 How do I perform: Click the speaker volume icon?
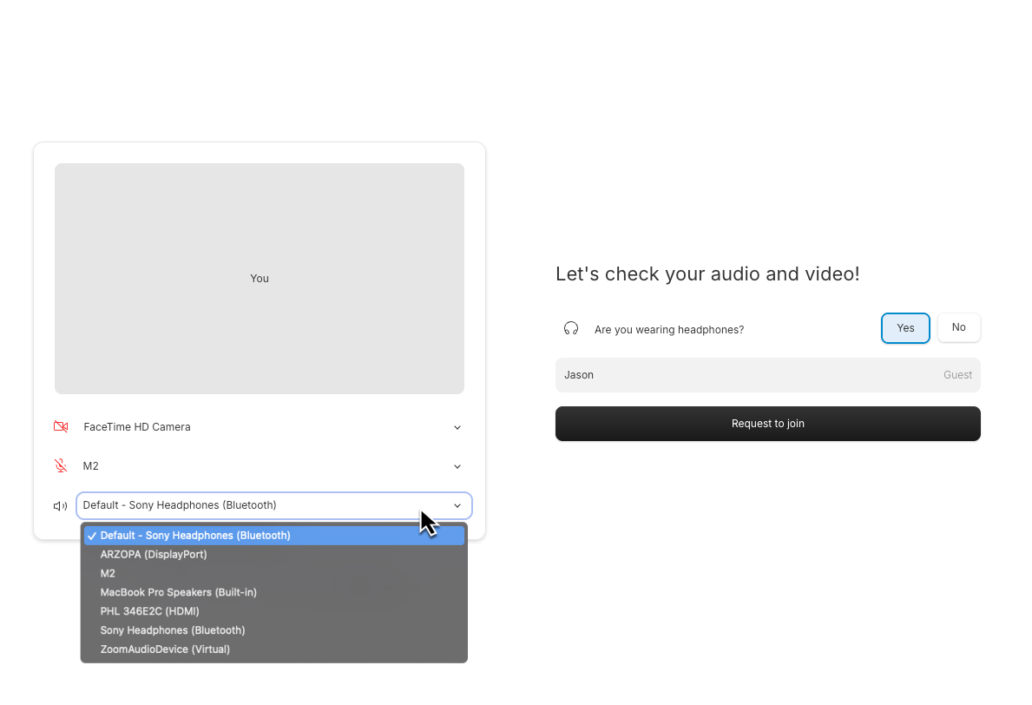(x=59, y=505)
